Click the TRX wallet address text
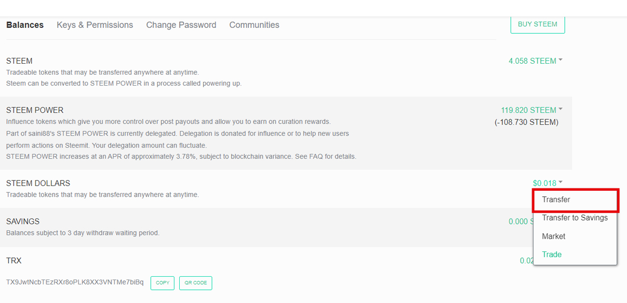627x303 pixels. coord(75,282)
